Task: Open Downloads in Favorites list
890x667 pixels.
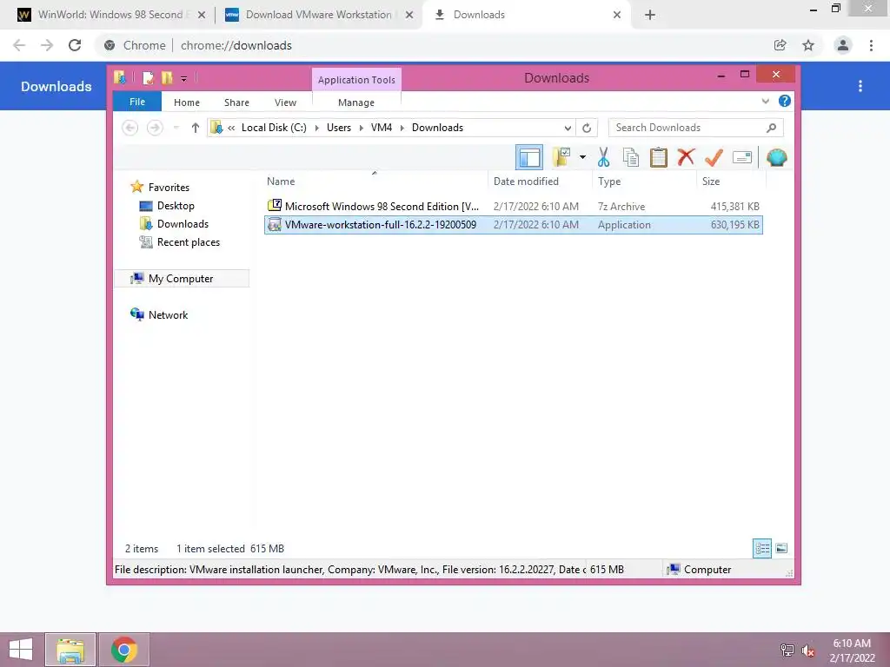Action: (174, 223)
